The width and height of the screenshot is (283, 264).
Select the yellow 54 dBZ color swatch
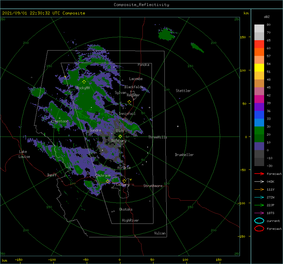pyautogui.click(x=259, y=67)
